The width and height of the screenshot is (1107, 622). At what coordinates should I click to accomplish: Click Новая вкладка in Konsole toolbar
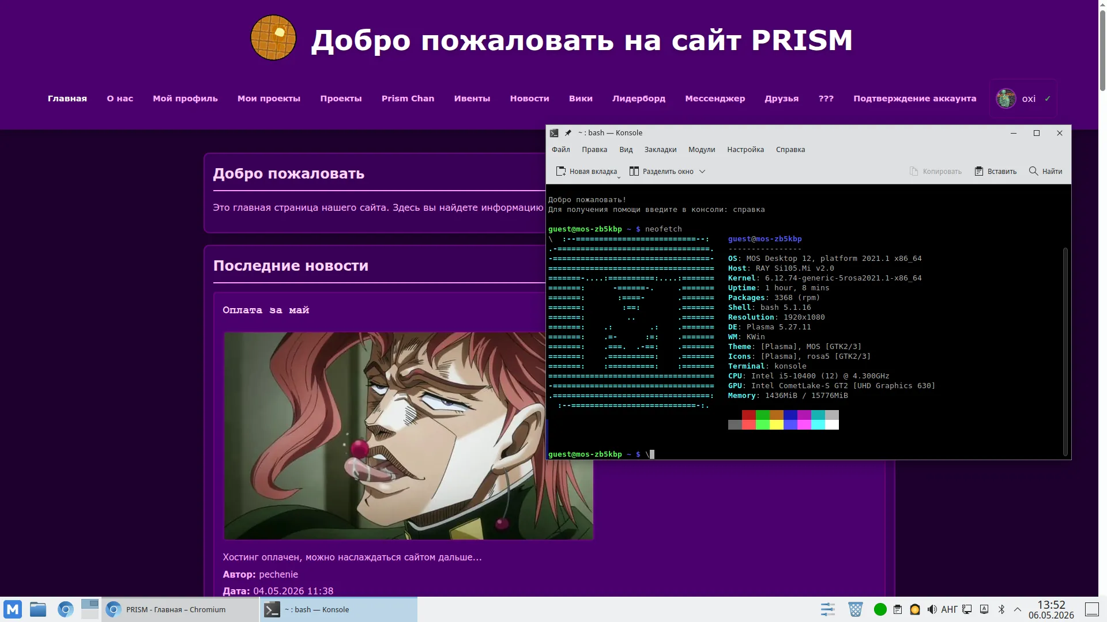pyautogui.click(x=587, y=172)
